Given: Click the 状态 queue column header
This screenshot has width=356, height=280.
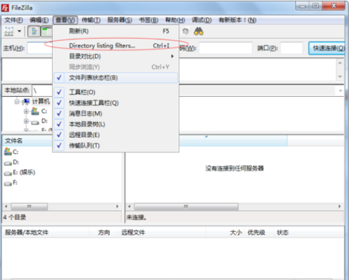Looking at the screenshot, I should [x=282, y=233].
